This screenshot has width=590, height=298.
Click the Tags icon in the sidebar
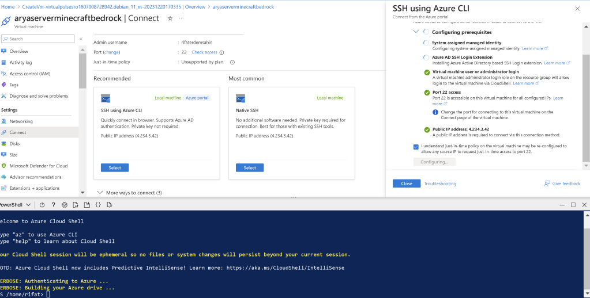[x=4, y=85]
